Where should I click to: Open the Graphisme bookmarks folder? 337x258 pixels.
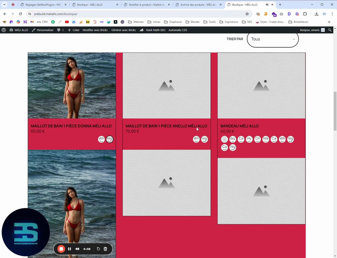[x=173, y=22]
